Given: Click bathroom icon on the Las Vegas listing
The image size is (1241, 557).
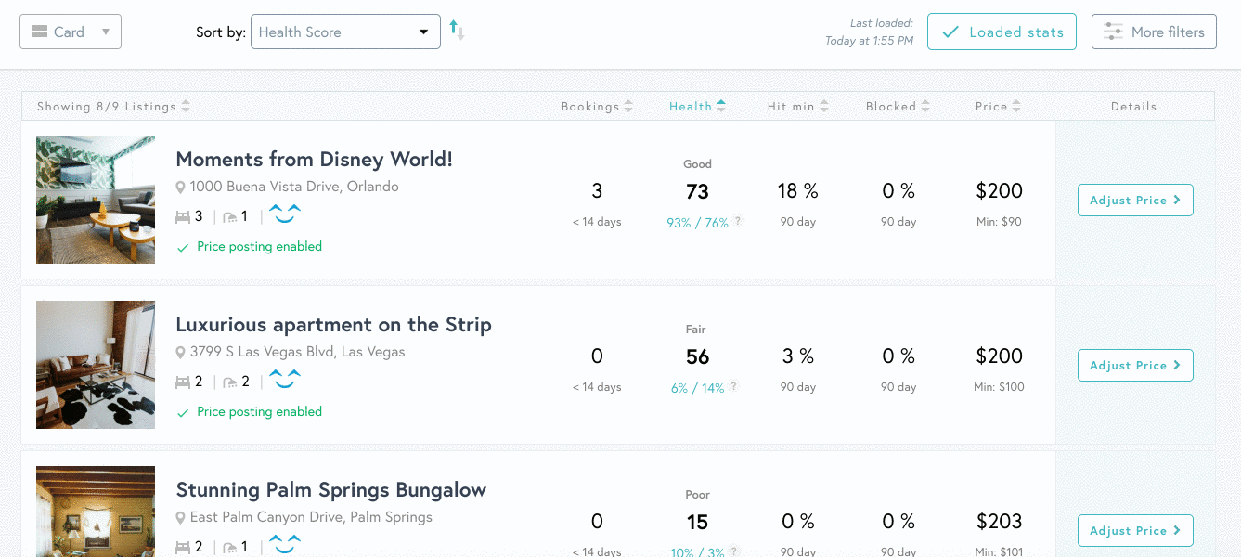Looking at the screenshot, I should click(x=230, y=382).
